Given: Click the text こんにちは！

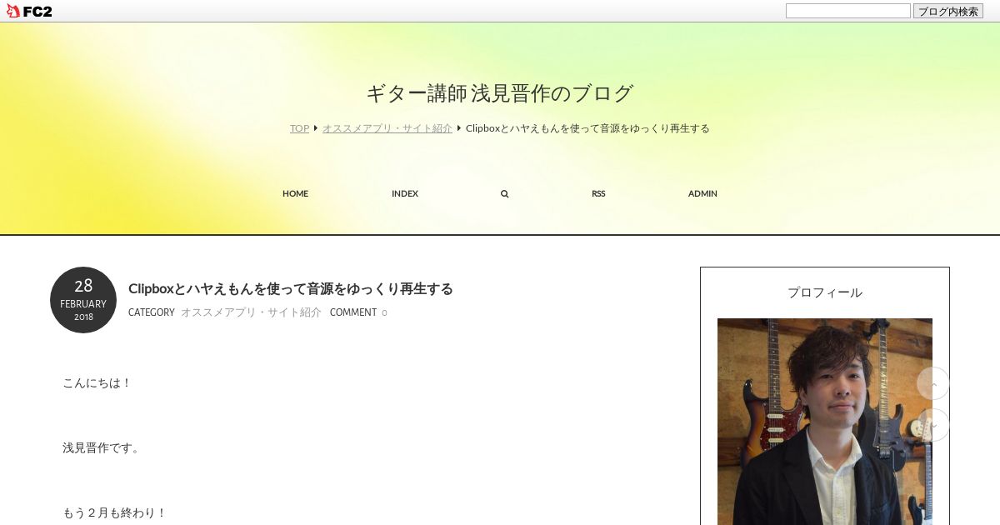Looking at the screenshot, I should (97, 382).
